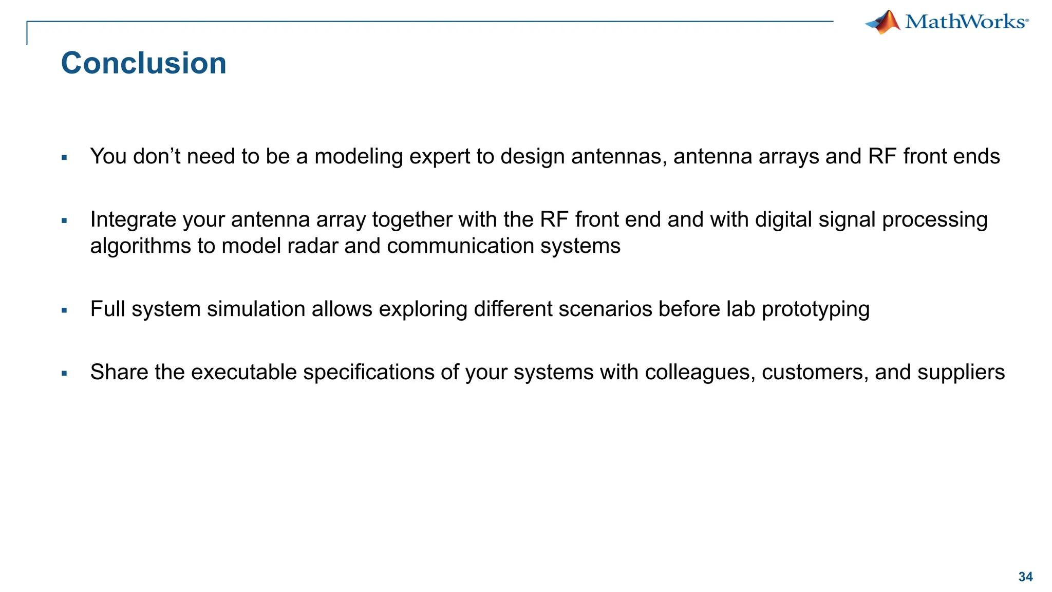1052x592 pixels.
Task: Click the MathWorks wordmark text
Action: (x=965, y=22)
